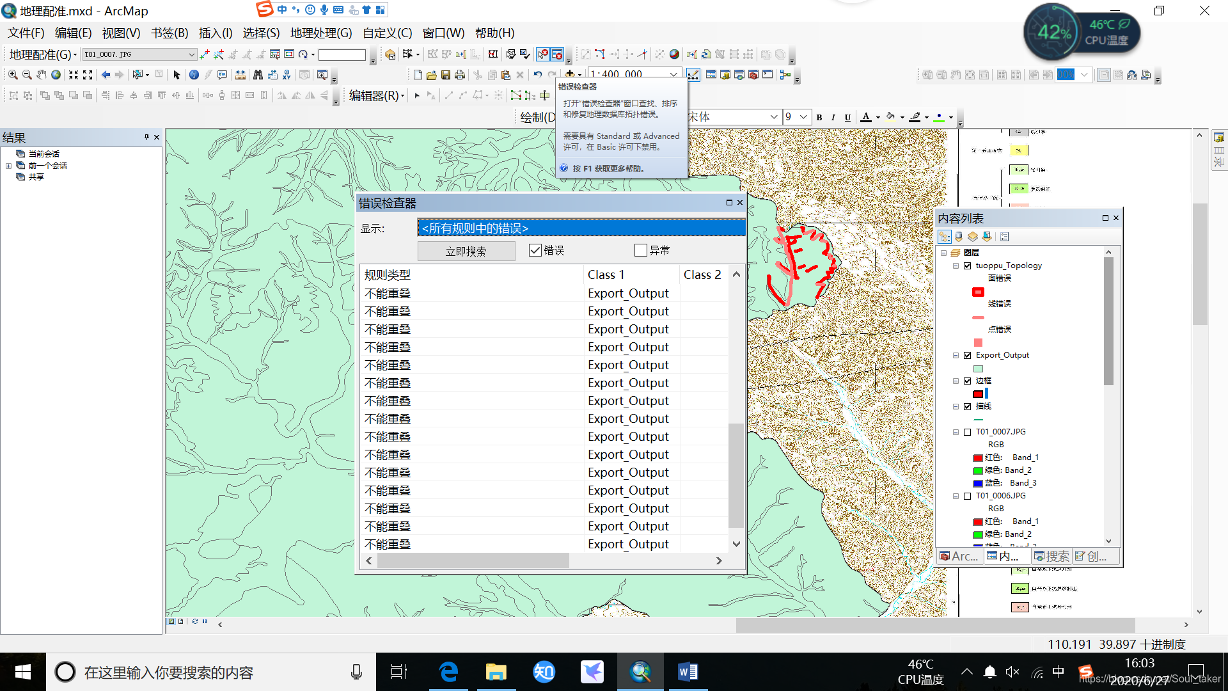Save the map document
The height and width of the screenshot is (691, 1228).
pyautogui.click(x=446, y=75)
